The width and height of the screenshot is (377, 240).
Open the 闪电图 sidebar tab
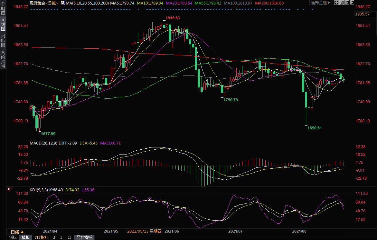coord(3,40)
